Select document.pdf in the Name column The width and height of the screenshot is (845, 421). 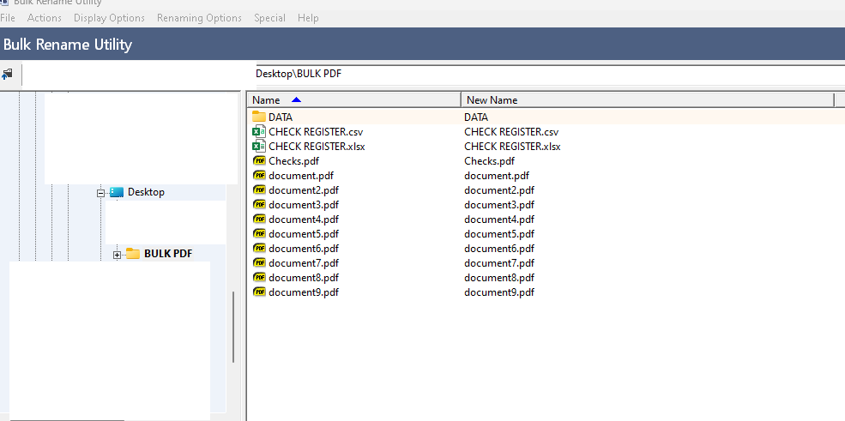click(x=301, y=176)
